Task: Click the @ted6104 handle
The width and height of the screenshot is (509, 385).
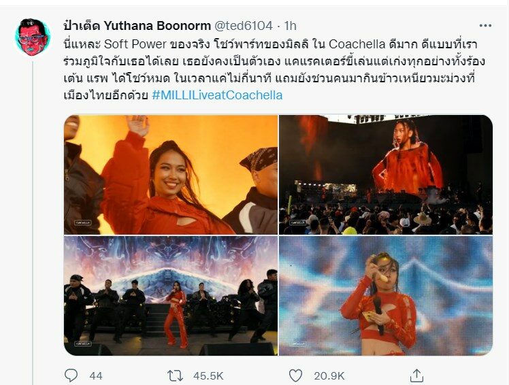Action: 243,26
